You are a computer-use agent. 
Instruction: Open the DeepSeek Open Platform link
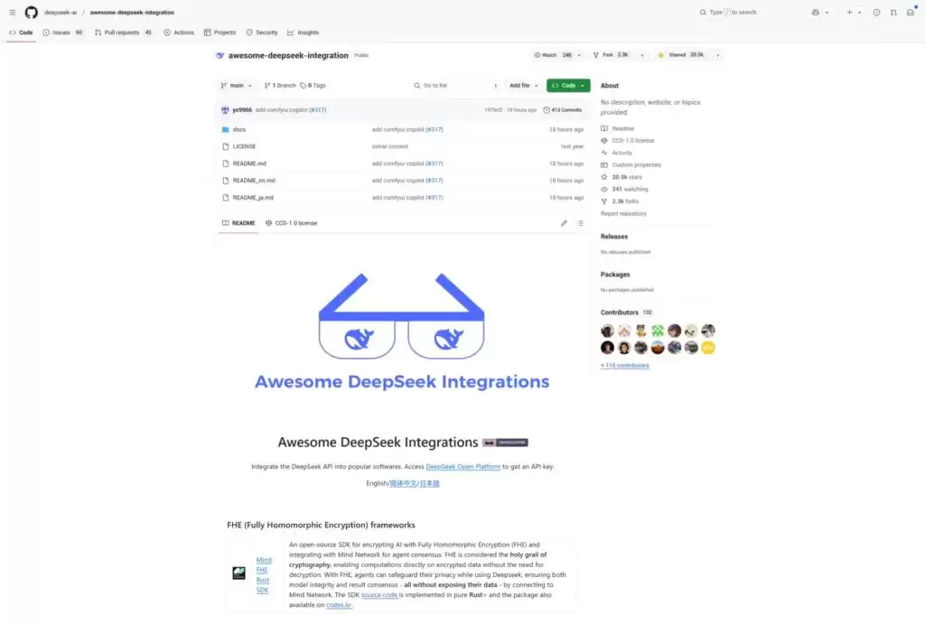click(x=463, y=467)
